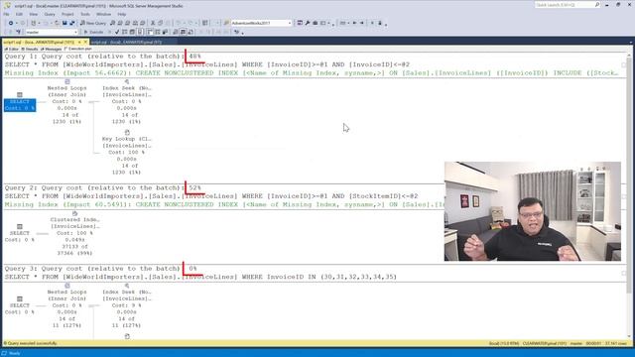Click 'Query executed successfully' status text
This screenshot has width=635, height=357.
pos(32,343)
